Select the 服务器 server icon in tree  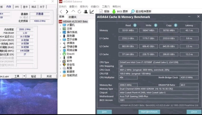64,36
